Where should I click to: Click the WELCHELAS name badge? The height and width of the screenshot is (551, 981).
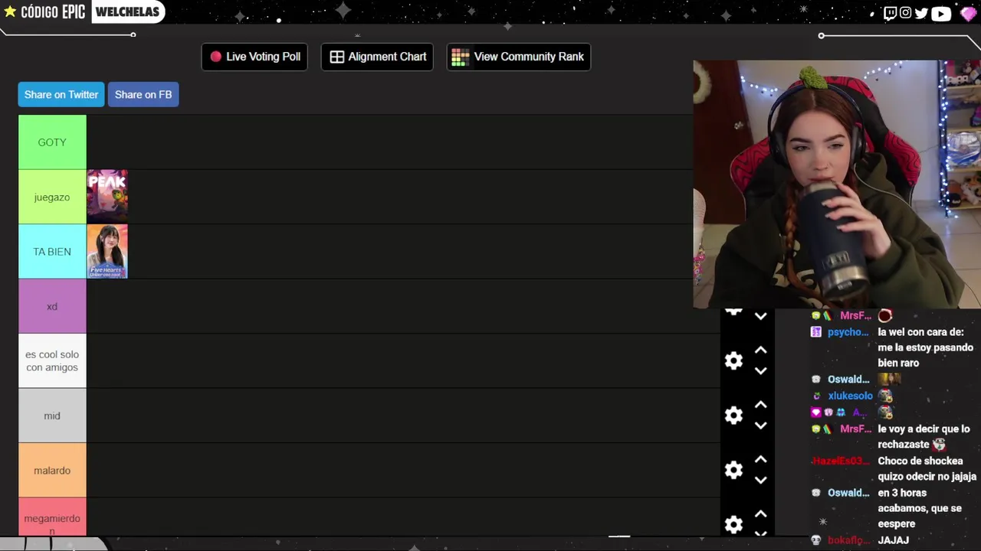pyautogui.click(x=128, y=12)
